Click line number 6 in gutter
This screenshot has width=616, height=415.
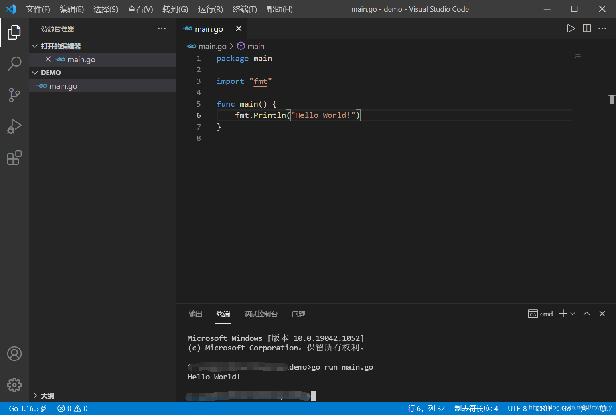tap(199, 115)
